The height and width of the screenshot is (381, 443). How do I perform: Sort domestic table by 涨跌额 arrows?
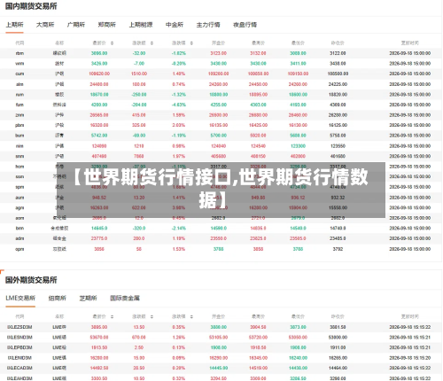[x=152, y=43]
